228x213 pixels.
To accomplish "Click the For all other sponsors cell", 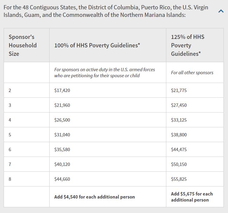I will pos(195,72).
